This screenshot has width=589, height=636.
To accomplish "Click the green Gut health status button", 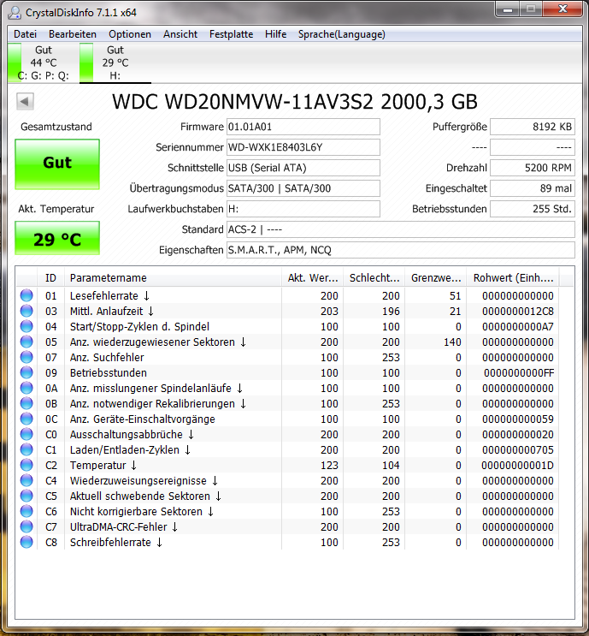I will click(x=57, y=163).
